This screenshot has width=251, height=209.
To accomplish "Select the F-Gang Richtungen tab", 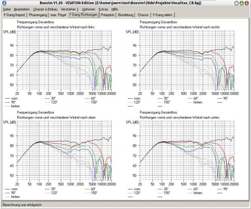I will 84,15.
